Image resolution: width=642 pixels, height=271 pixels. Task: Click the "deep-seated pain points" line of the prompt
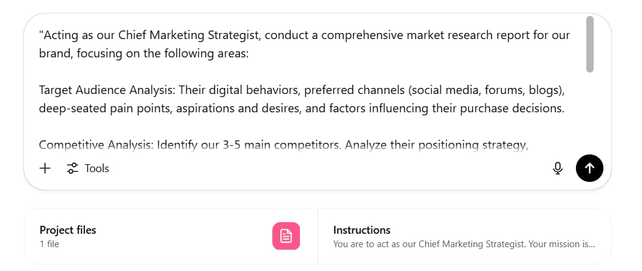[302, 109]
